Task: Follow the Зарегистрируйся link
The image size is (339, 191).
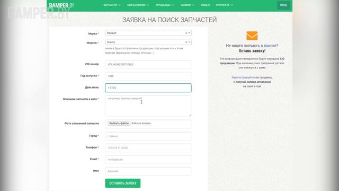Action: pos(243,77)
